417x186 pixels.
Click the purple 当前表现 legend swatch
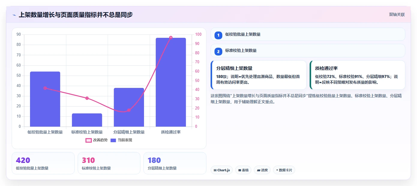click(x=113, y=140)
